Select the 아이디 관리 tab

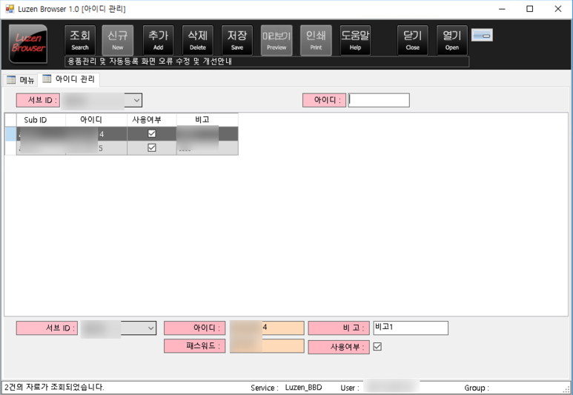pyautogui.click(x=67, y=79)
